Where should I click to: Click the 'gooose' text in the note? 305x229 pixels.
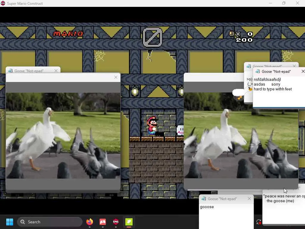207,207
